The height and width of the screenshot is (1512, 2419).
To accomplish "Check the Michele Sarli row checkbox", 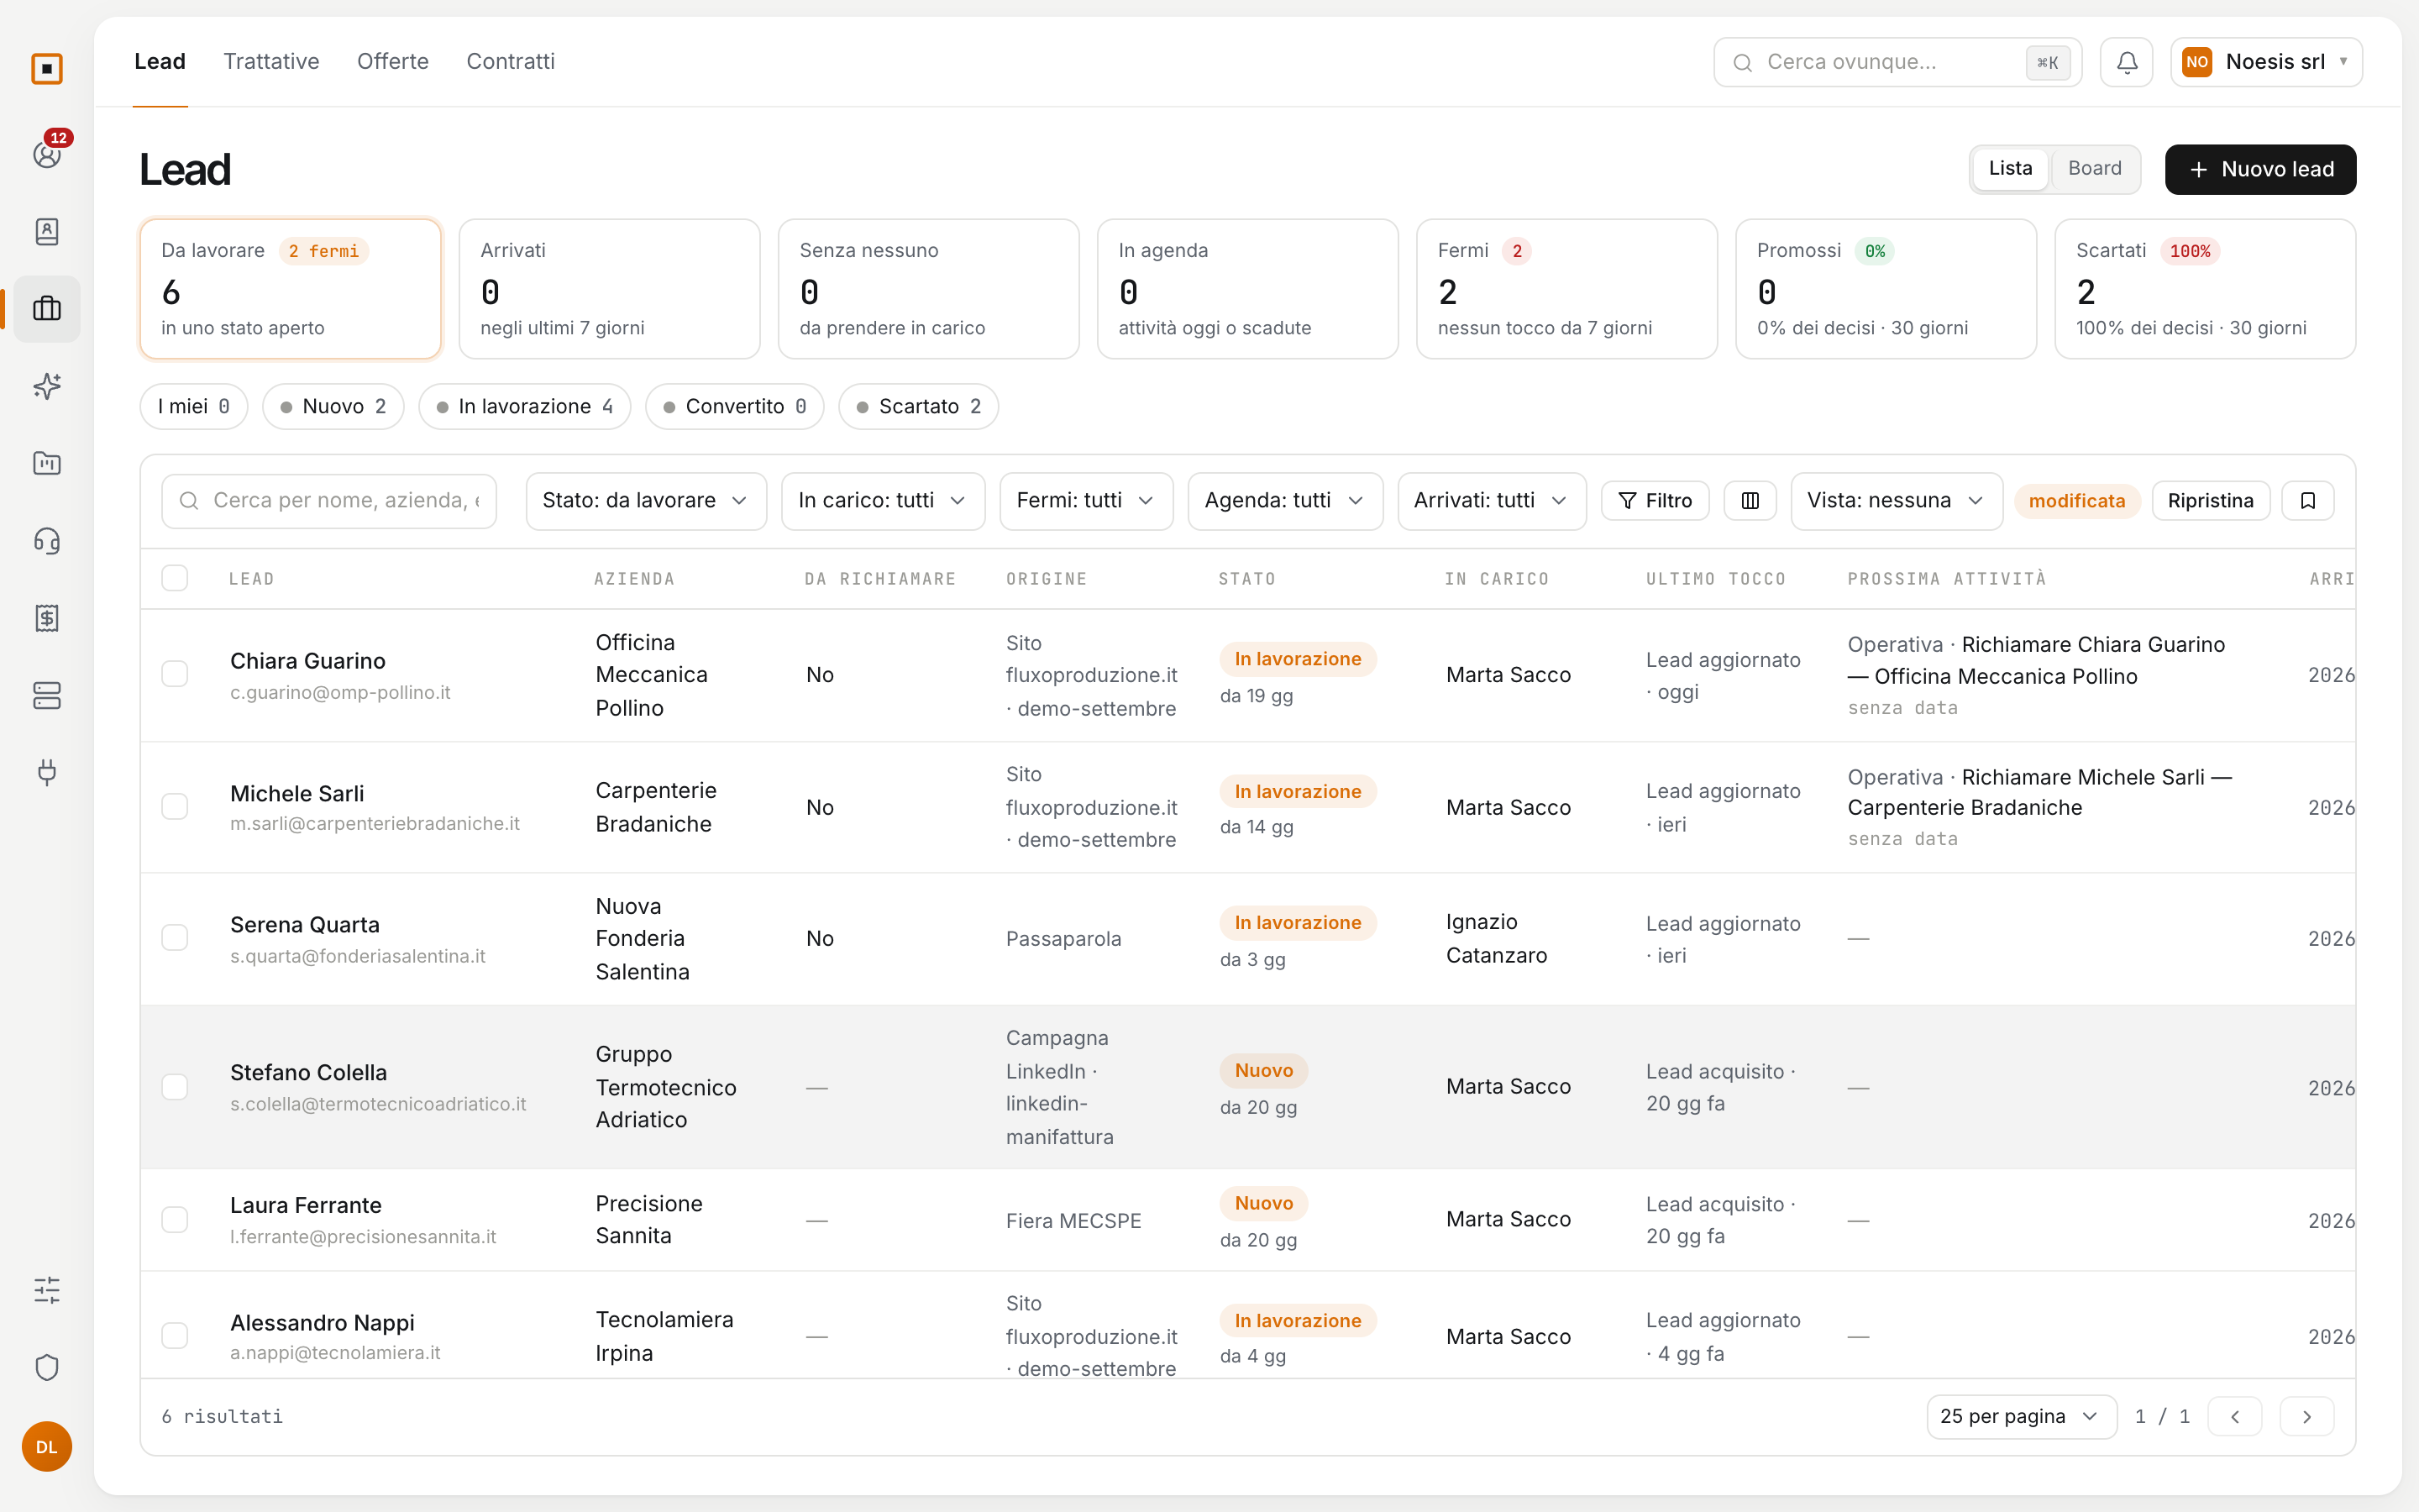I will 175,807.
